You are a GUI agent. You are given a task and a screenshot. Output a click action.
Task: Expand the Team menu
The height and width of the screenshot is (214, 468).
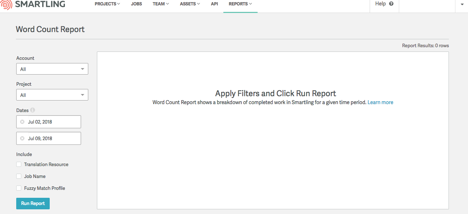[161, 4]
